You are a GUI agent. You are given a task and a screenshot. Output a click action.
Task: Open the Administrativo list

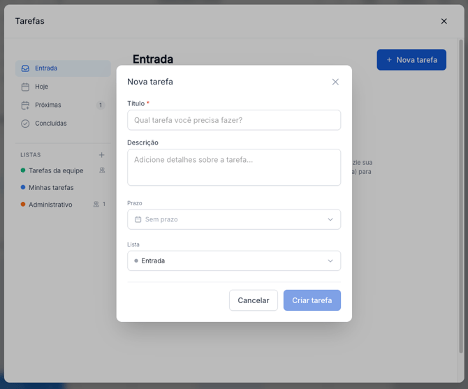tap(50, 205)
